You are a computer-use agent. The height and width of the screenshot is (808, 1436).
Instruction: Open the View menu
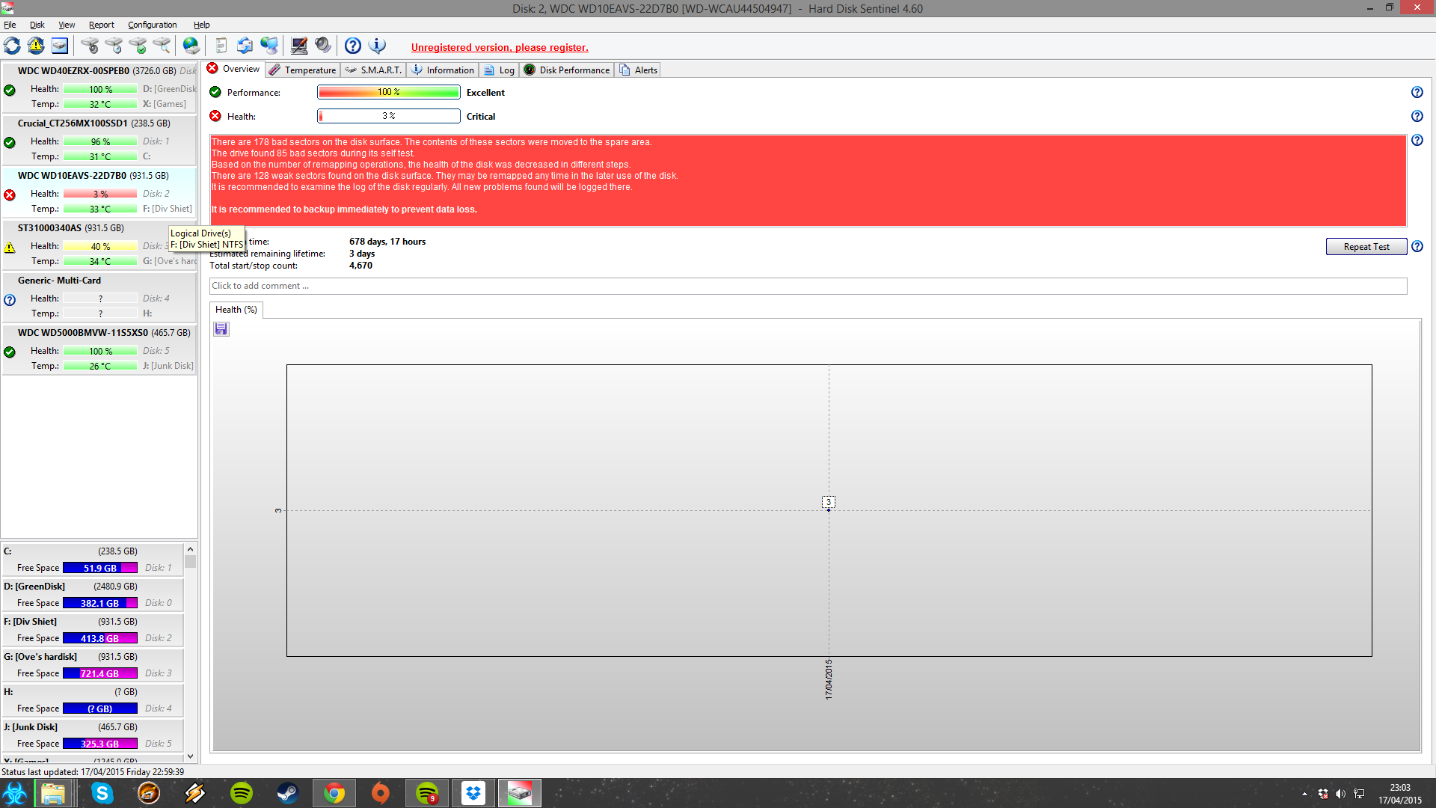[67, 25]
